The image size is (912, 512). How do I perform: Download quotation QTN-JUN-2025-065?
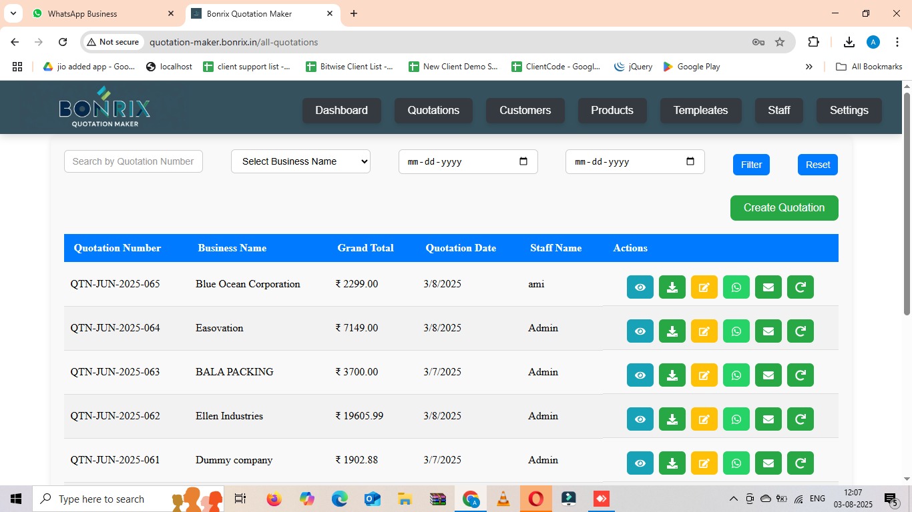(x=672, y=287)
